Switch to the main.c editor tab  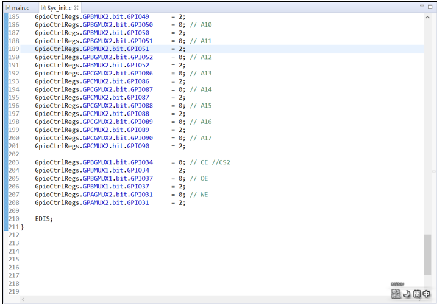pos(20,8)
